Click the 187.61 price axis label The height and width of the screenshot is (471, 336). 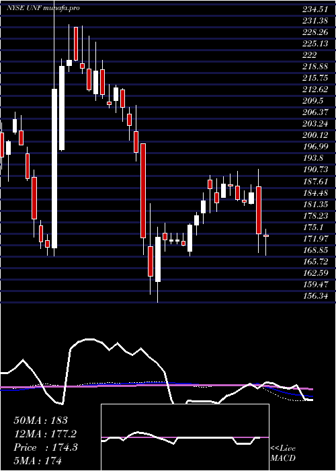[314, 181]
